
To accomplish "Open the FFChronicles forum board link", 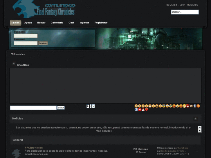I will pos(34,148).
